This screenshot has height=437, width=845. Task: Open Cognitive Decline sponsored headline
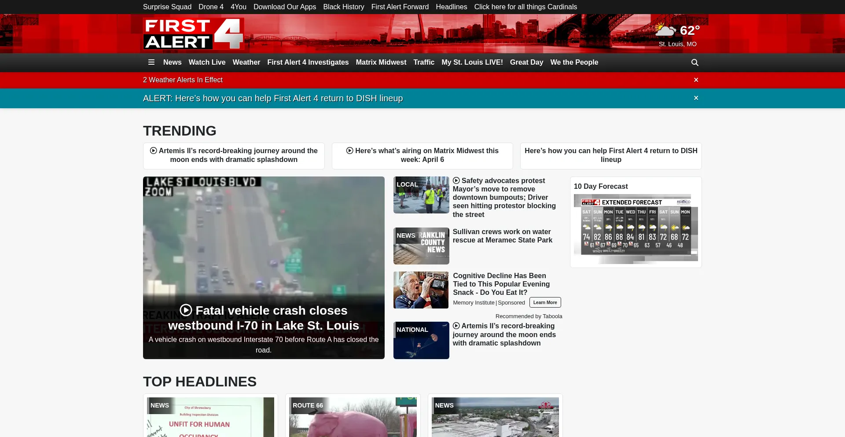click(501, 284)
